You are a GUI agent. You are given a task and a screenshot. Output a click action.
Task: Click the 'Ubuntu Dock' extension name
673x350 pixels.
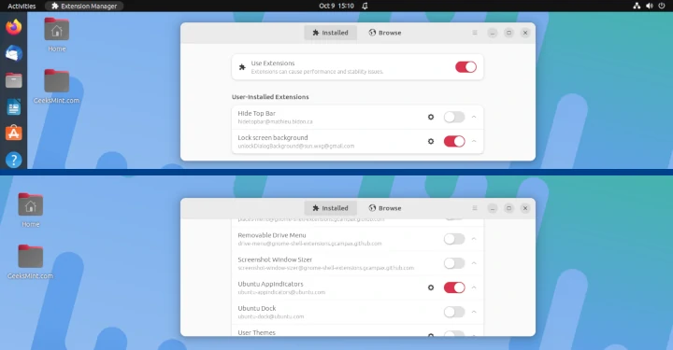257,308
